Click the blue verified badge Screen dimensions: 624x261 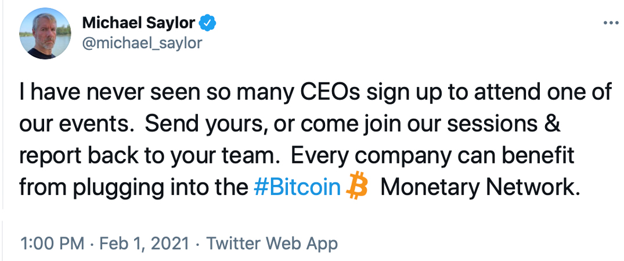tap(208, 23)
